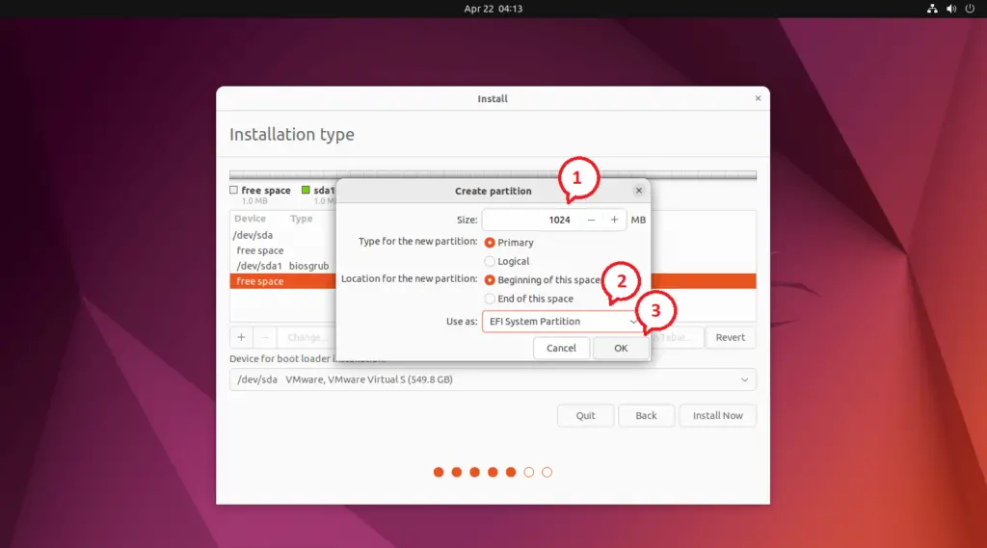The image size is (987, 548).
Task: Select the /dev/sda device row
Action: (283, 235)
